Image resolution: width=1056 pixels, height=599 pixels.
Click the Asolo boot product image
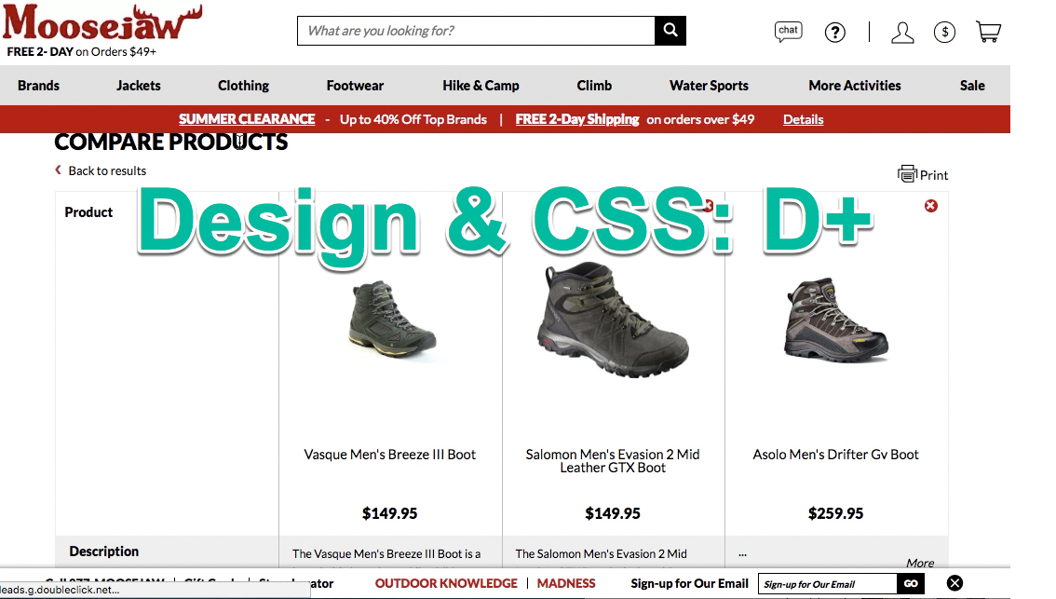(x=836, y=319)
